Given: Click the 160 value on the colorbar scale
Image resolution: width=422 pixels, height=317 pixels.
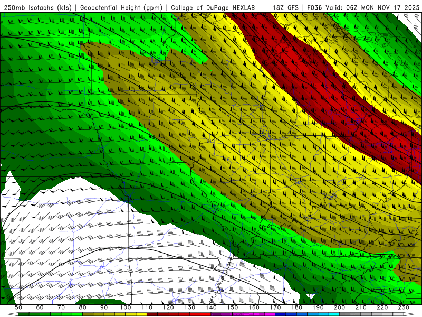Looking at the screenshot, I should [x=254, y=307].
